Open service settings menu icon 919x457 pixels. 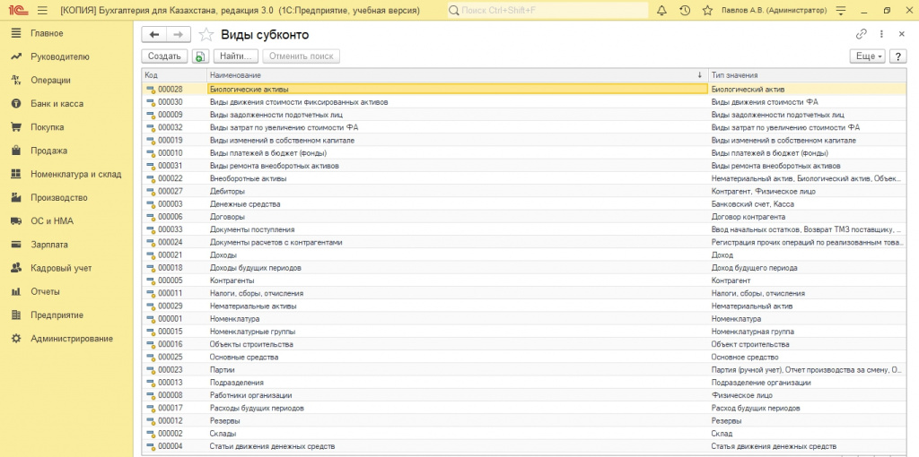pos(841,11)
